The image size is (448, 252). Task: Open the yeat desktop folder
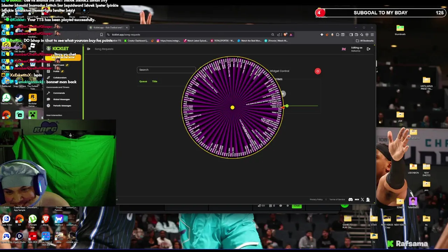[x=400, y=116]
